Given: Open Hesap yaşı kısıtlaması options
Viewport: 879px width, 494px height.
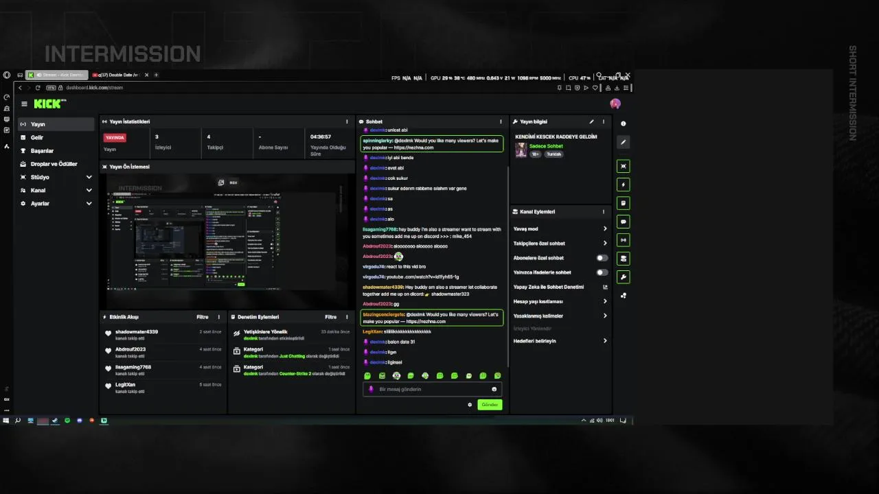Looking at the screenshot, I should coord(560,301).
